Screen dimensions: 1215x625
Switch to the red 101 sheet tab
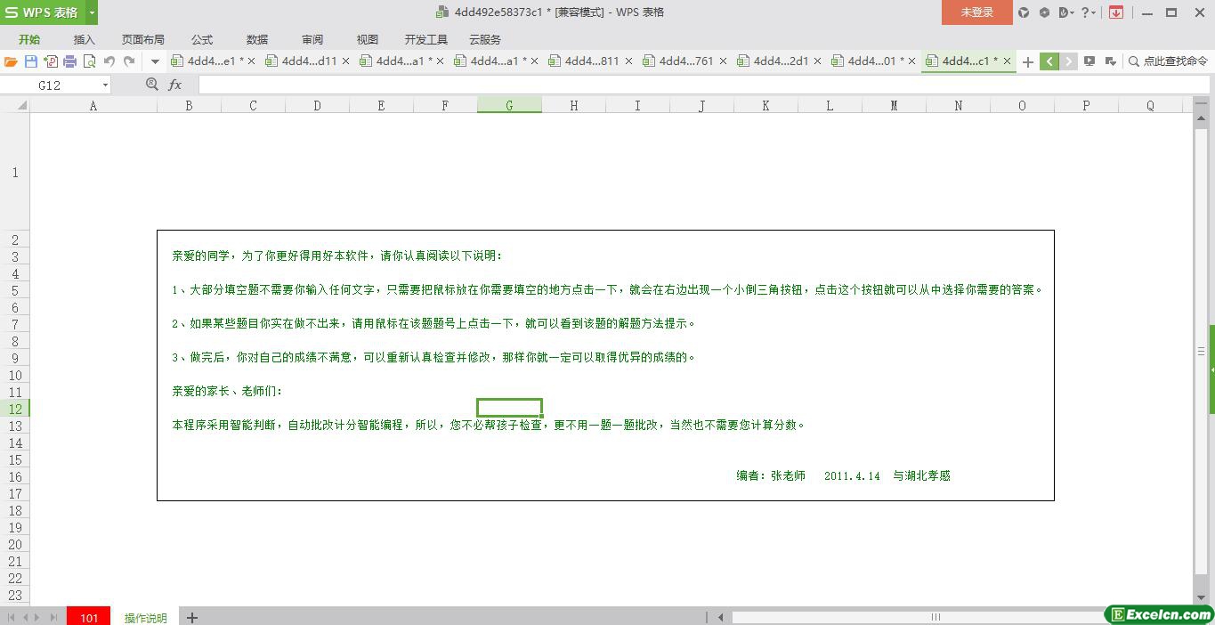click(89, 617)
